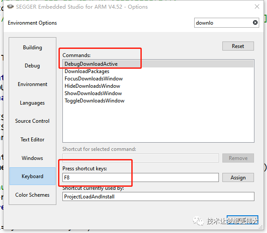Select ShowDownloadsWindow command
The height and width of the screenshot is (233, 267).
158,93
